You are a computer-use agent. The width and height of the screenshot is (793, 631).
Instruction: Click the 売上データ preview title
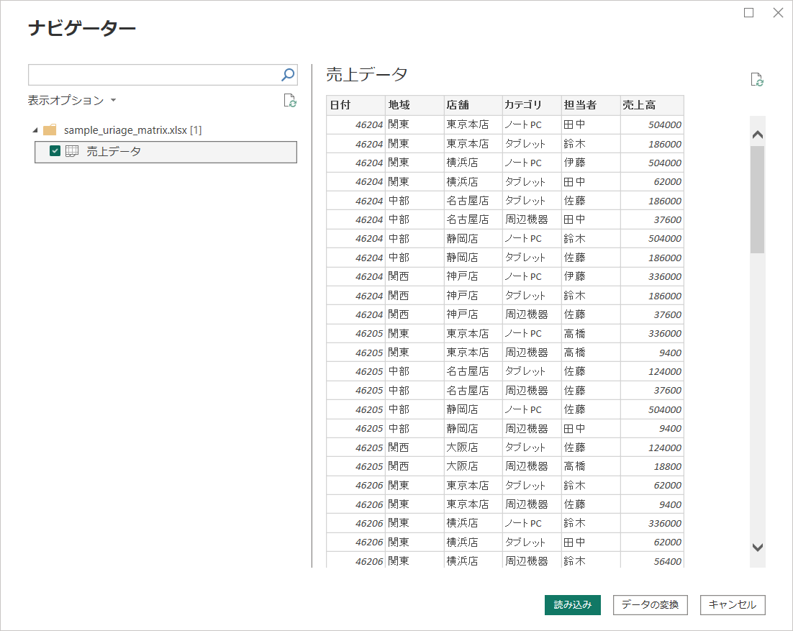[367, 74]
